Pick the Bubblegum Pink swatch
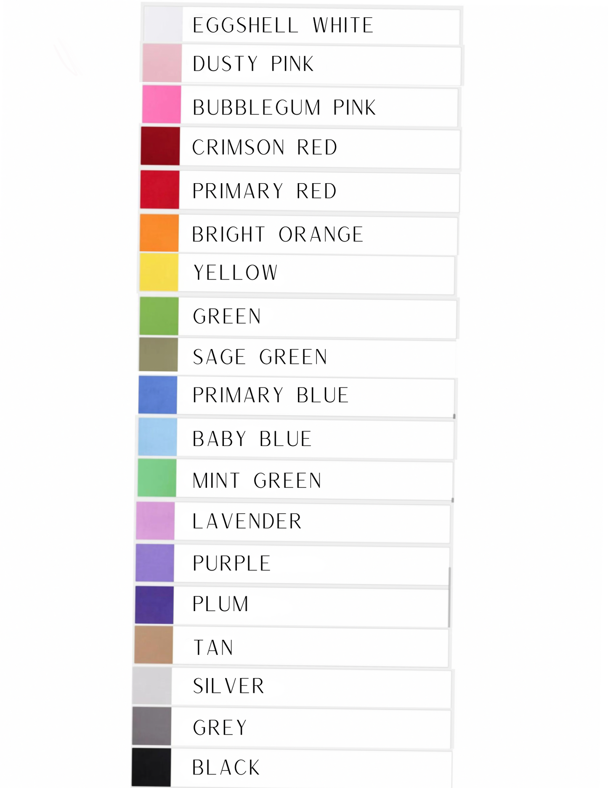 [162, 104]
